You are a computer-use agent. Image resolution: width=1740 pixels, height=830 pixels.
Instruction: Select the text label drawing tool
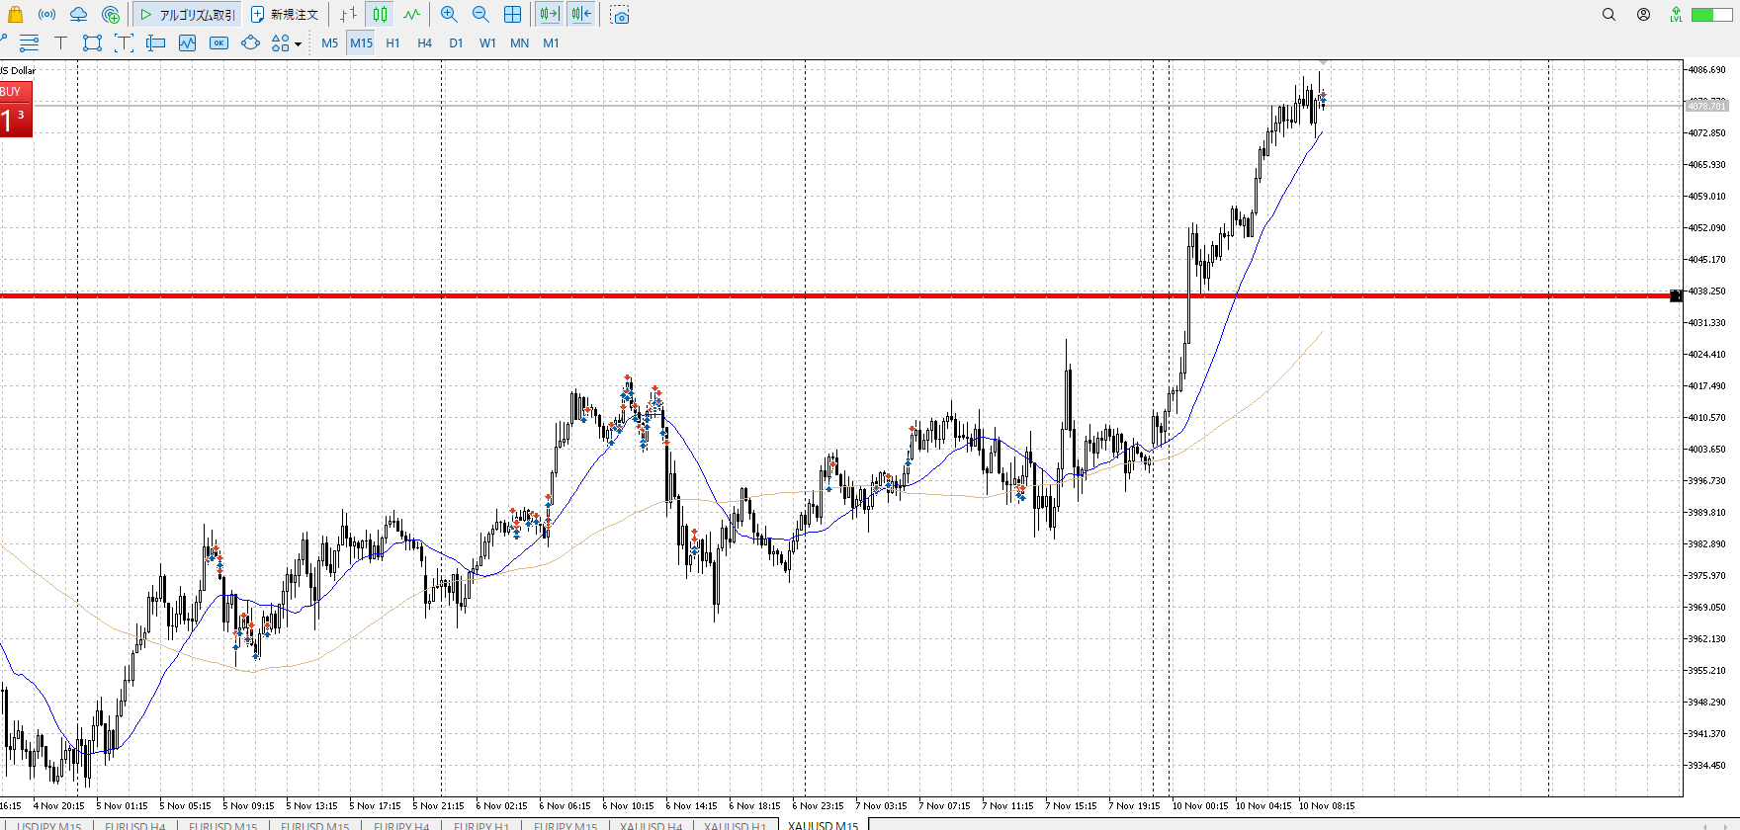(60, 43)
